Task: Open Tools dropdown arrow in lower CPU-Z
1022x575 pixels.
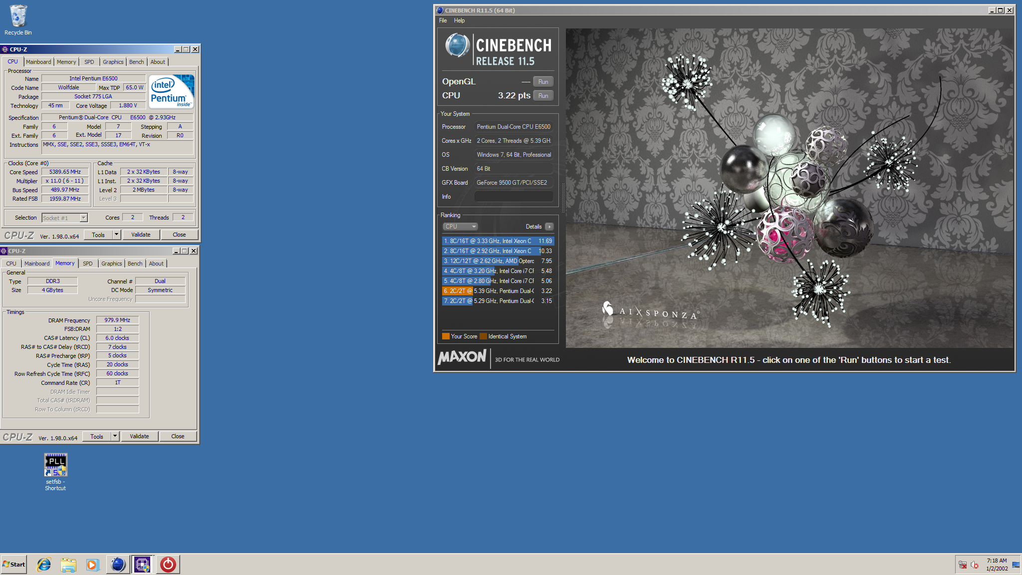Action: pos(115,436)
